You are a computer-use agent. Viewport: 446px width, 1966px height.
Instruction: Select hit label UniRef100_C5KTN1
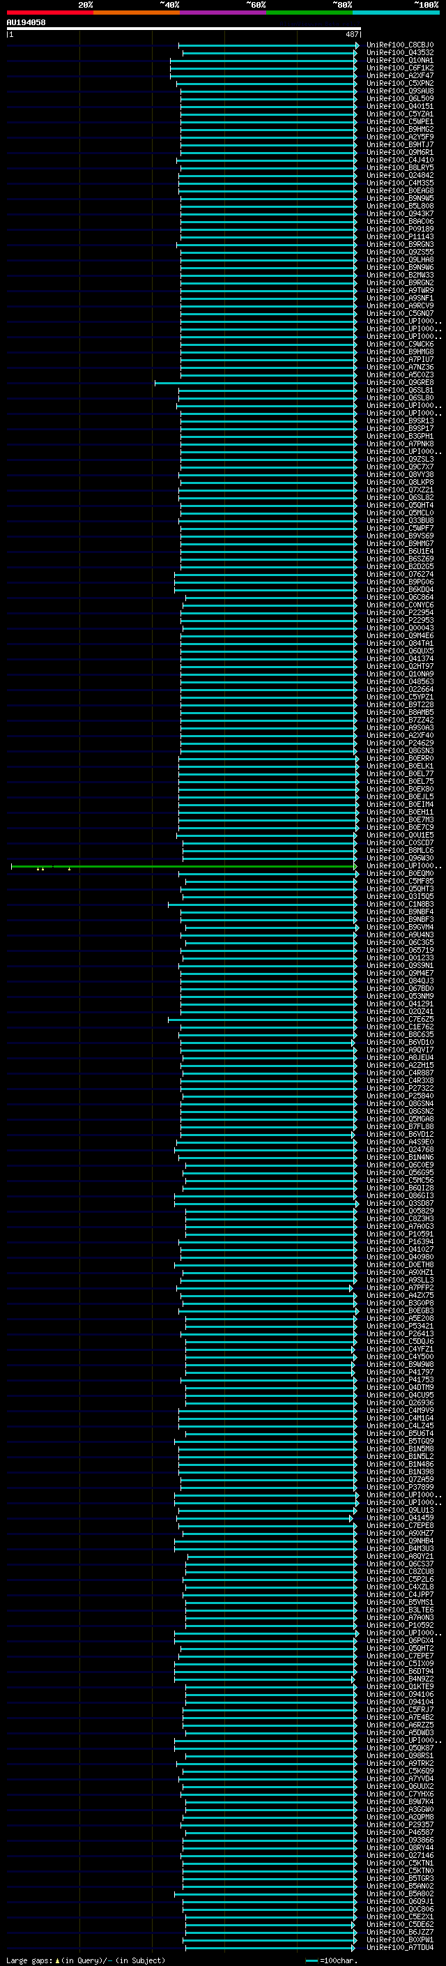pyautogui.click(x=399, y=1863)
